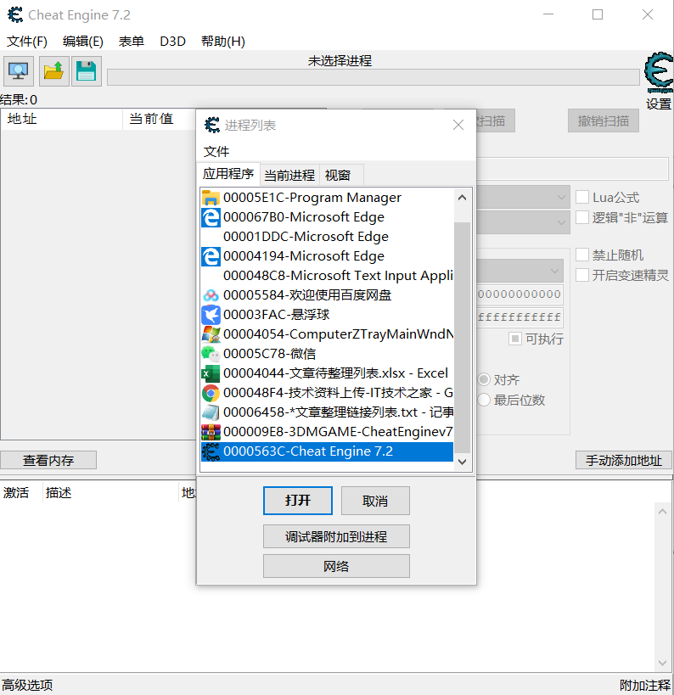Image resolution: width=674 pixels, height=695 pixels.
Task: Enable the Lua公式 checkbox
Action: 582,197
